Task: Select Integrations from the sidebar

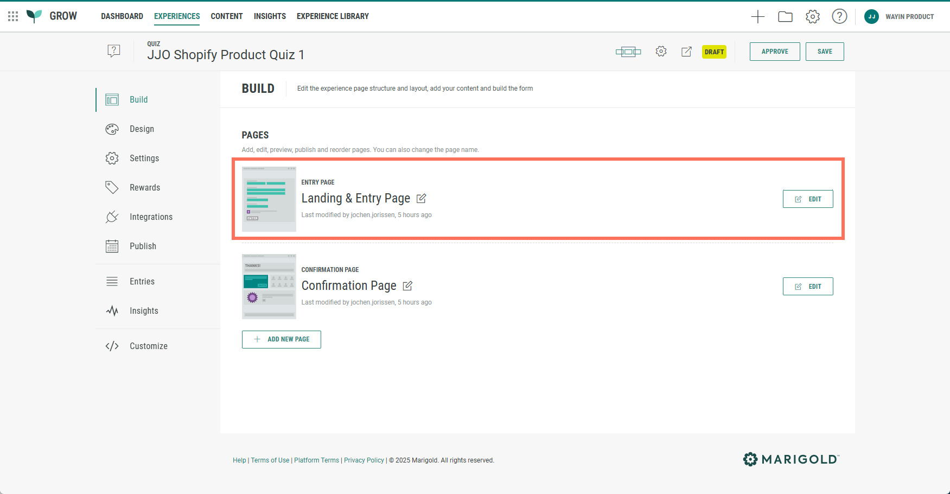Action: point(151,217)
